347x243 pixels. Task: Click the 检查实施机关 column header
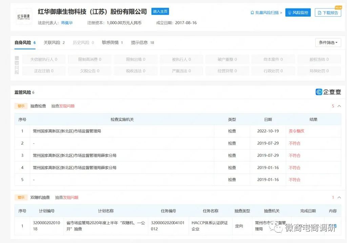point(122,119)
